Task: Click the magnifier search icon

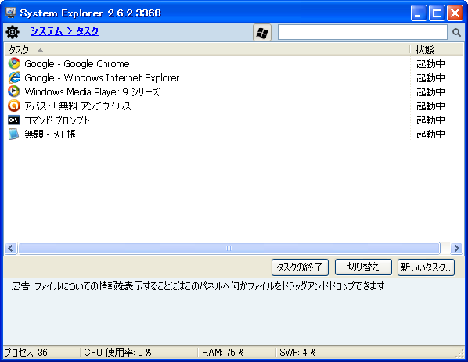Action: point(456,32)
